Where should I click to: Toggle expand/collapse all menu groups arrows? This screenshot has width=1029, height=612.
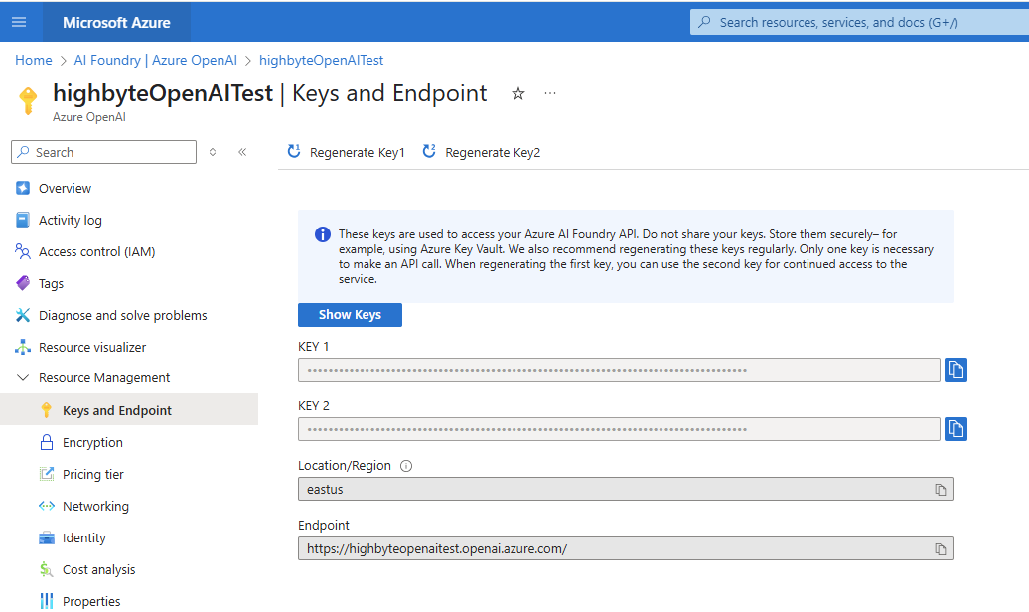(x=213, y=152)
